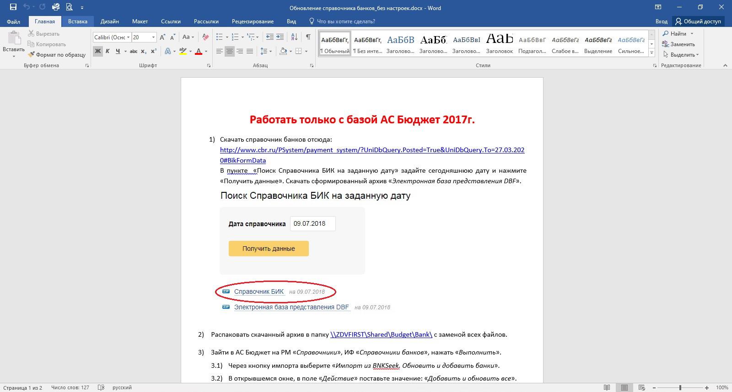Screen dimensions: 732x392
Task: Click the zoom slider handle in status bar
Action: point(680,387)
